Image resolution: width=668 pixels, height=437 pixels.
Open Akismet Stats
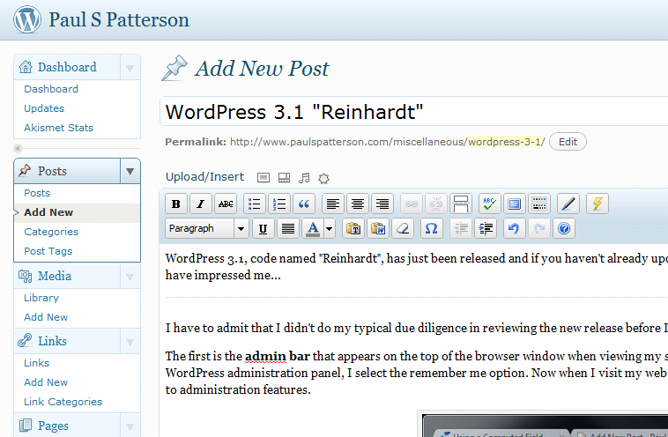[58, 128]
